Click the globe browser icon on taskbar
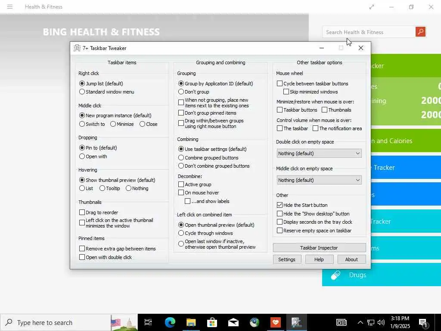 point(254,322)
